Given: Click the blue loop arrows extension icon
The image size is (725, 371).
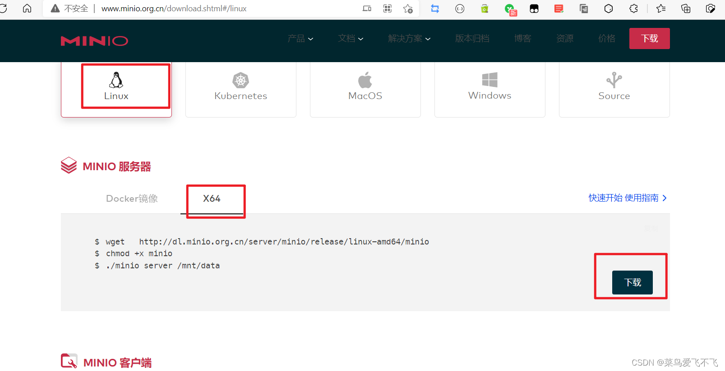Looking at the screenshot, I should (435, 9).
